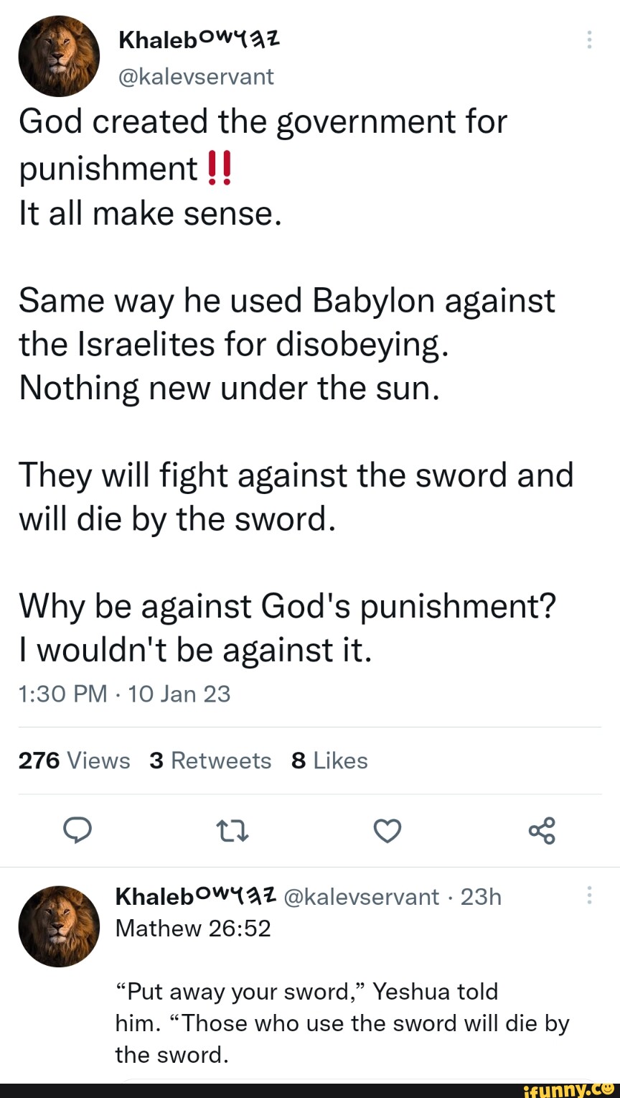View the 8 Likes list
Image resolution: width=620 pixels, height=1098 pixels.
click(x=329, y=760)
